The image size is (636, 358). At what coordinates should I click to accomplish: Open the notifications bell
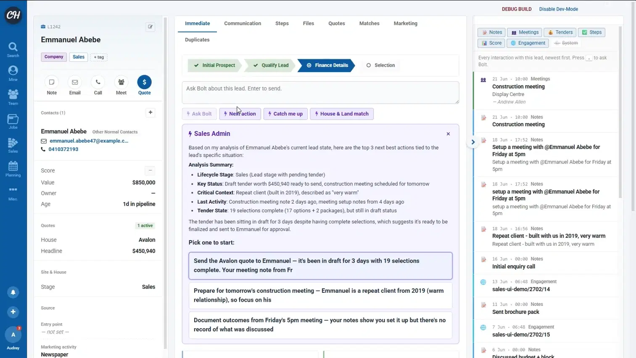click(13, 292)
